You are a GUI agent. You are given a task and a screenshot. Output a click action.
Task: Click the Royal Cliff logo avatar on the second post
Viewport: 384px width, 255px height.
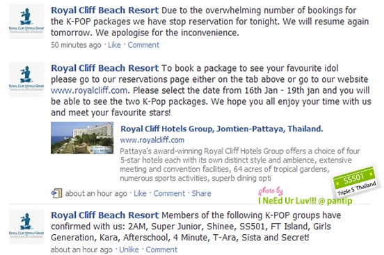[26, 79]
